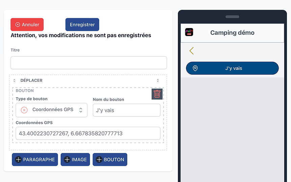Screen dimensions: 291x182
Task: Click the plus icon on Paragraphe
Action: point(18,159)
